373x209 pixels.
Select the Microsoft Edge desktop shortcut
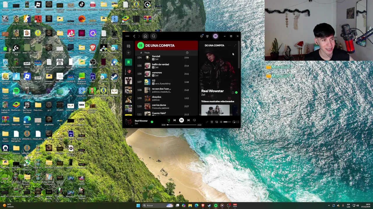click(x=27, y=121)
